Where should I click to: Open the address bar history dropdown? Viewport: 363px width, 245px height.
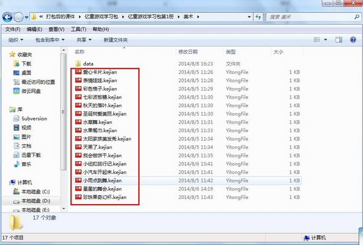(x=249, y=17)
